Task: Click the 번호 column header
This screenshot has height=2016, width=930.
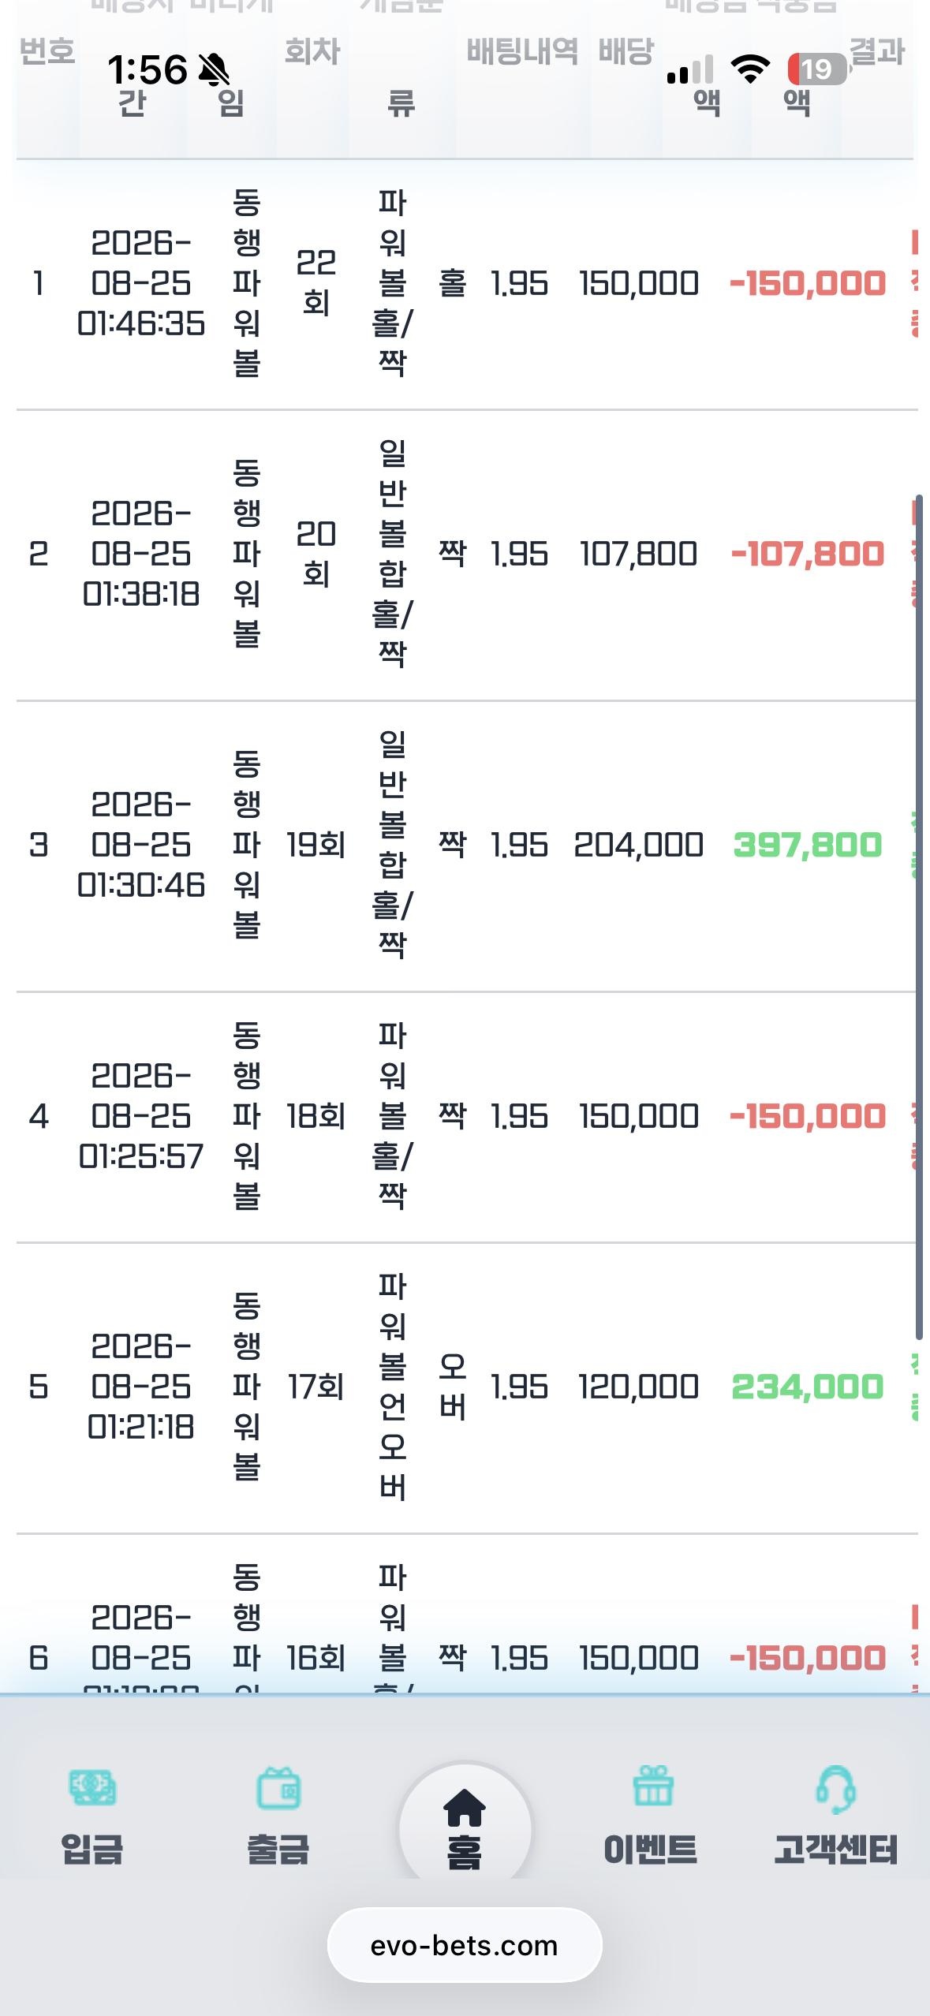Action: tap(47, 52)
